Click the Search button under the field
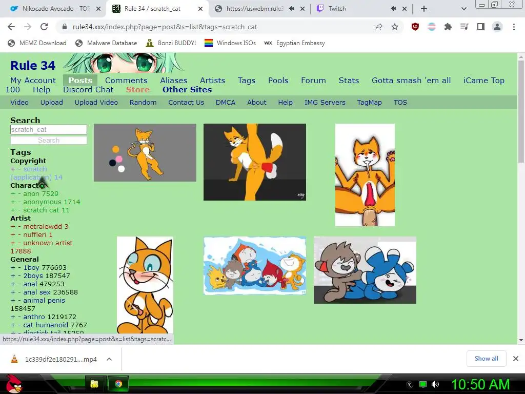 tap(49, 141)
